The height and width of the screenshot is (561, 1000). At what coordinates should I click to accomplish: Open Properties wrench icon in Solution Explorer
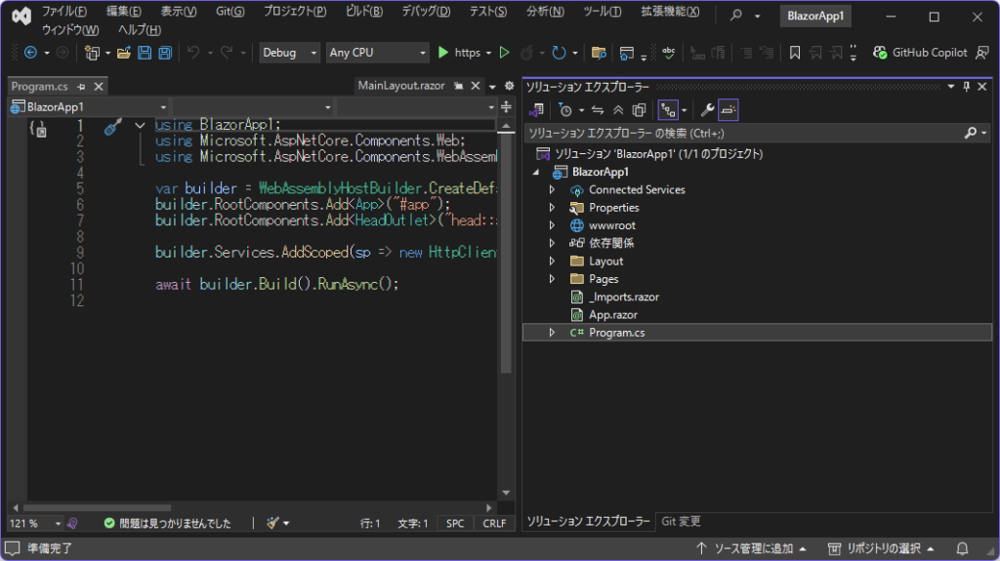click(x=707, y=110)
